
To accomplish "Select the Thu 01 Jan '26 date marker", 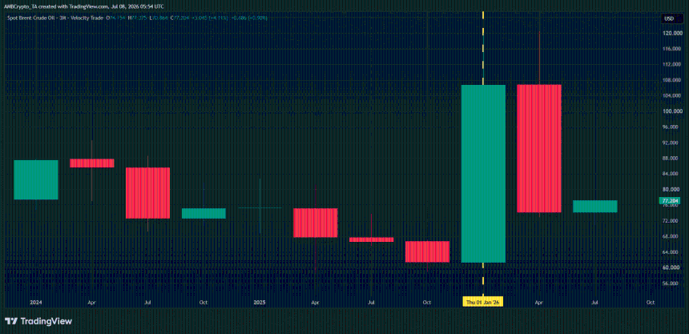I will 483,302.
